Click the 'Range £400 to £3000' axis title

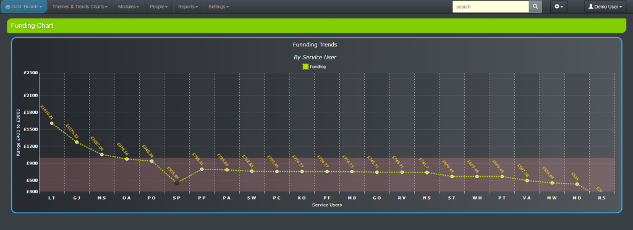click(x=18, y=132)
